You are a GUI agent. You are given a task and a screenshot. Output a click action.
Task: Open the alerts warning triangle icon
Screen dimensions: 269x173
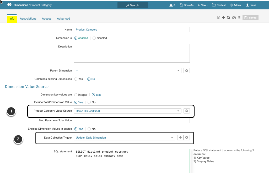tap(171, 5)
